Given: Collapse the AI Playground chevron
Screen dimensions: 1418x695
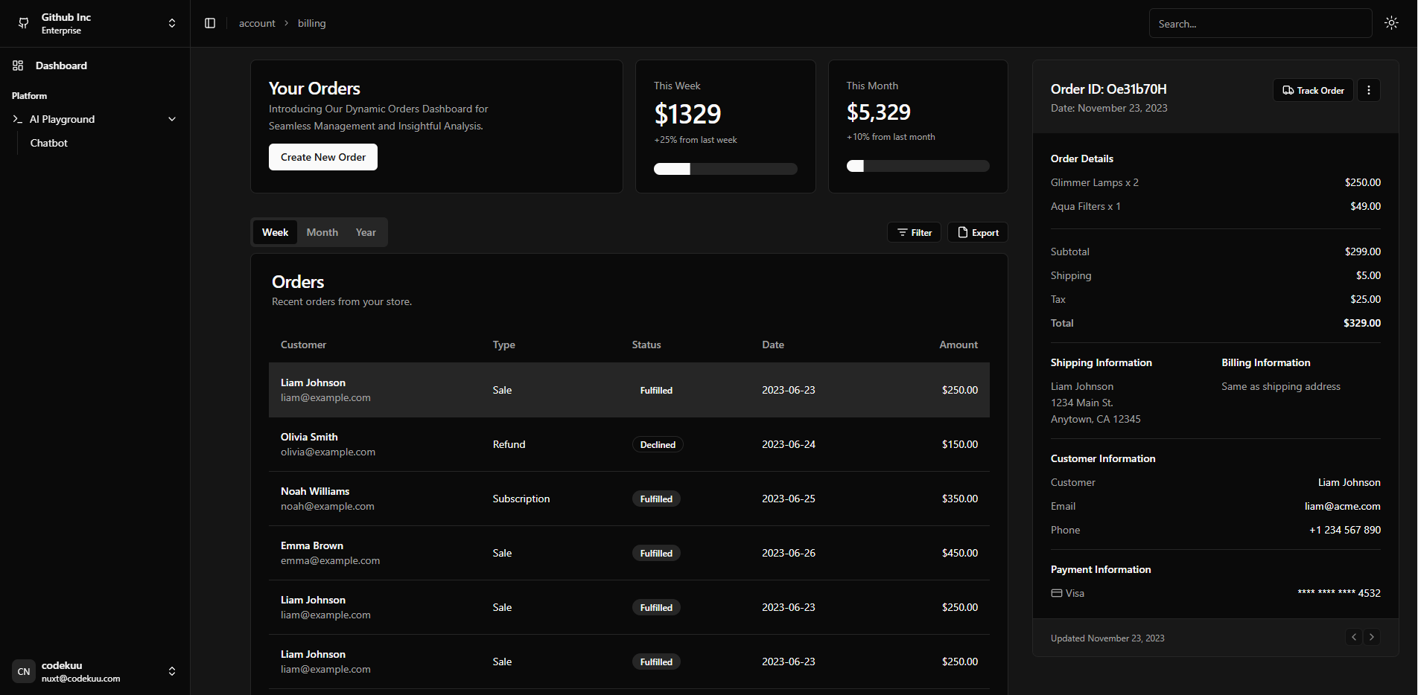Looking at the screenshot, I should [x=172, y=119].
